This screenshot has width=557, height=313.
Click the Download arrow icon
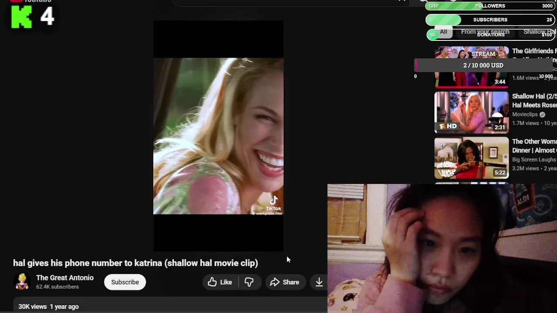(x=319, y=282)
